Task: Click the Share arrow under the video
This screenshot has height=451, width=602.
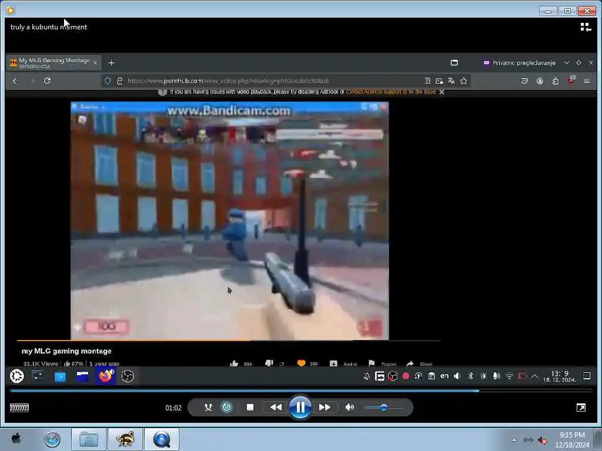Action: (419, 364)
